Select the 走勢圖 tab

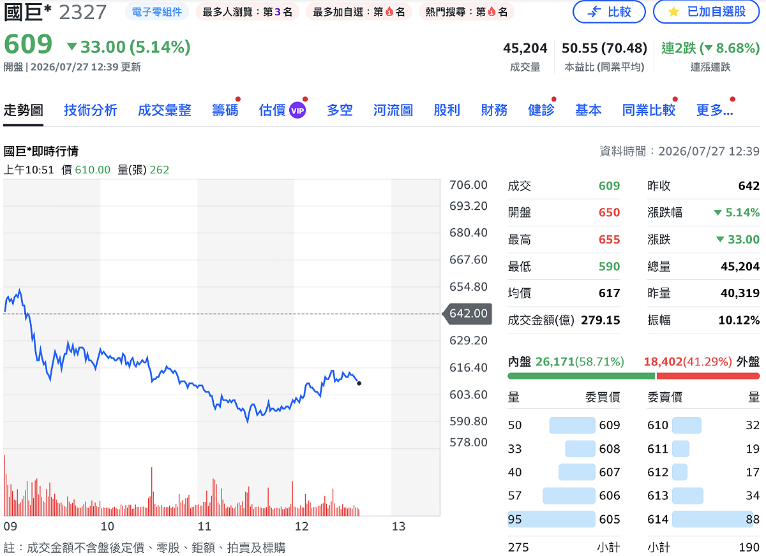24,110
